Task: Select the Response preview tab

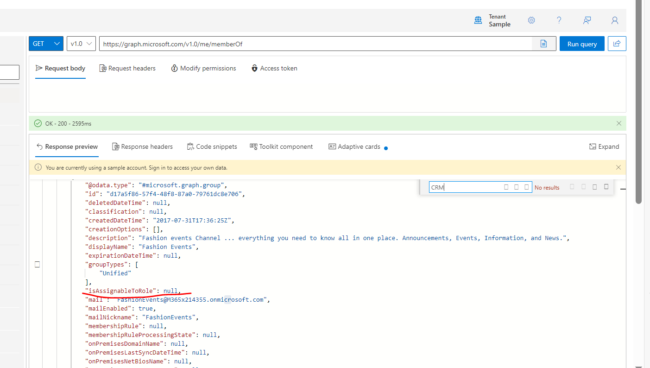Action: 67,146
